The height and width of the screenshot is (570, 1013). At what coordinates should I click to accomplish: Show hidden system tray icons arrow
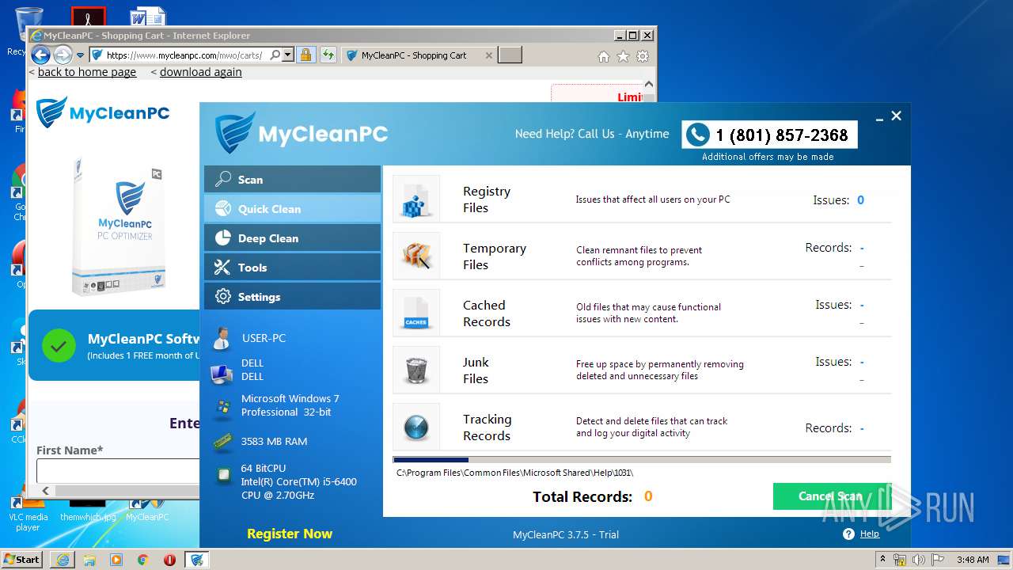(x=883, y=560)
